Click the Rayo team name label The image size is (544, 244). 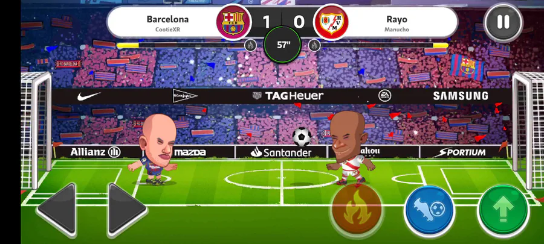coord(397,19)
